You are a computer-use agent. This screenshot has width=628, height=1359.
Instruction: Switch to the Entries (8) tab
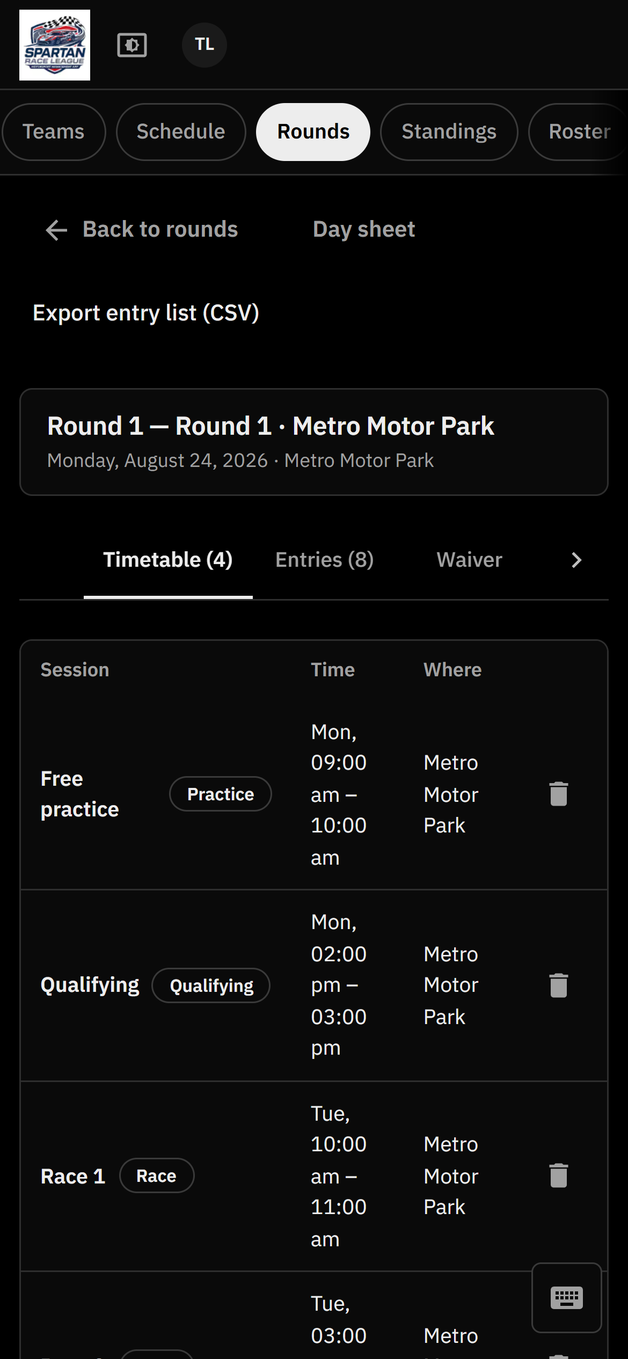tap(325, 560)
